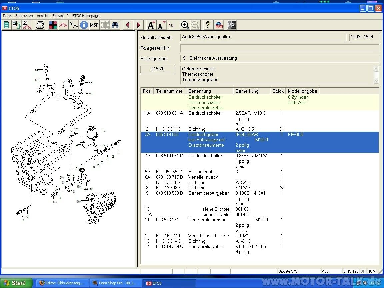This screenshot has height=288, width=384.
Task: Select row 9 Oeltemperaturgeber part
Action: coord(208,193)
